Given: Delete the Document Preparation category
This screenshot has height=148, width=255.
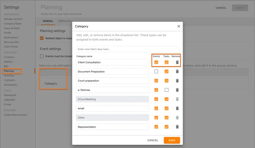Looking at the screenshot, I should click(177, 72).
